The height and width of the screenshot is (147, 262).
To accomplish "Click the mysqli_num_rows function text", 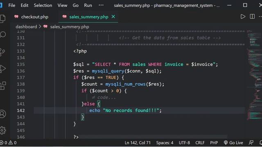I will pos(126,84).
